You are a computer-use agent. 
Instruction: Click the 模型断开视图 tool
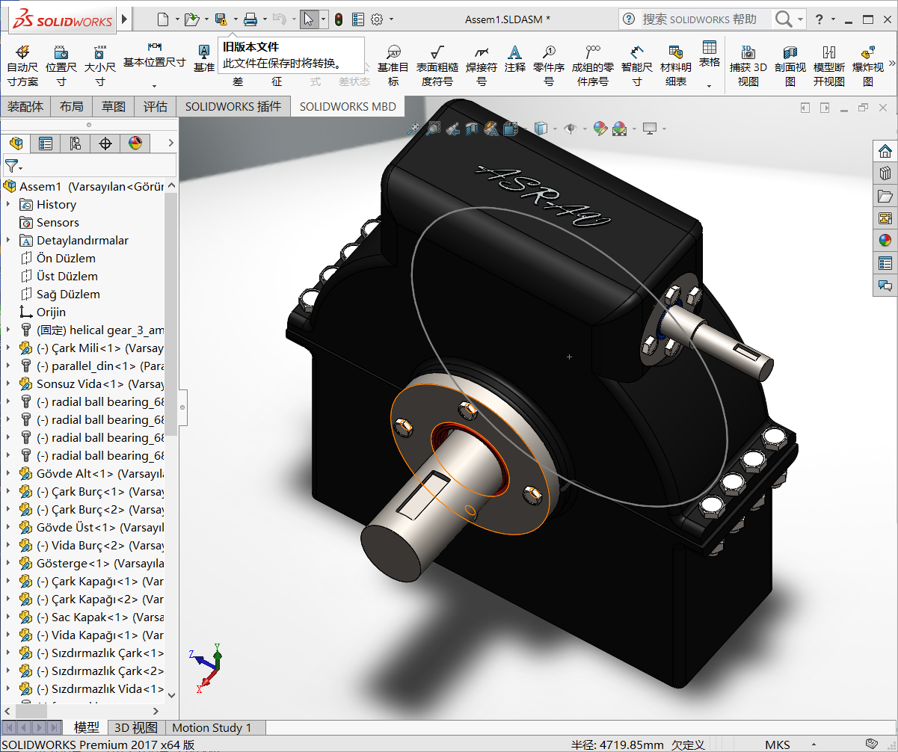[x=829, y=66]
